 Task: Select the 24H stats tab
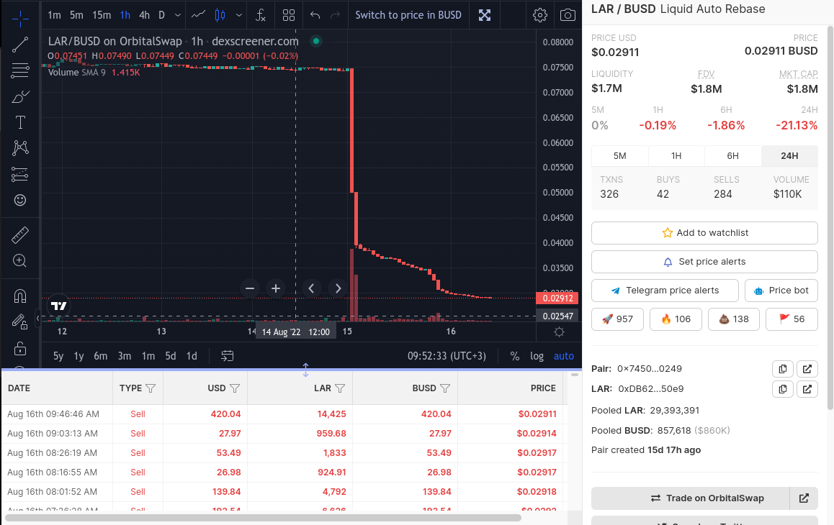tap(789, 155)
